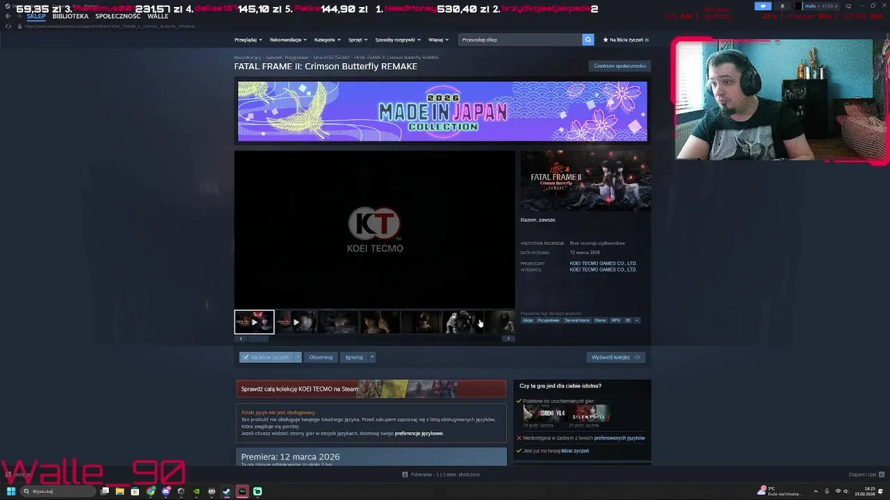Show hidden system tray icons
This screenshot has width=890, height=500.
pyautogui.click(x=816, y=491)
